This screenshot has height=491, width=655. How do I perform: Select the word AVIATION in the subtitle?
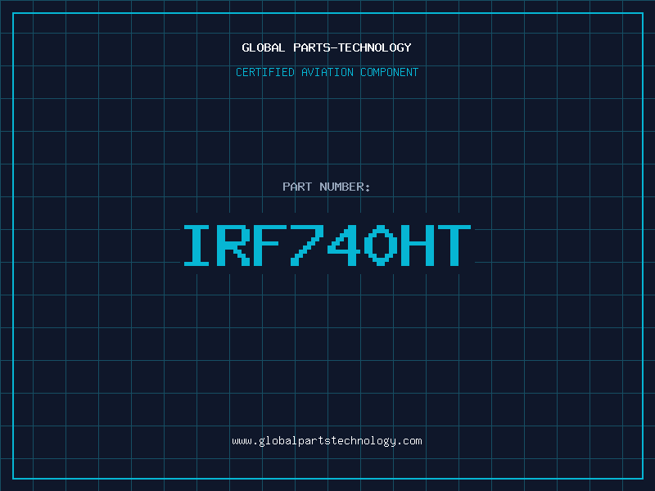click(326, 73)
